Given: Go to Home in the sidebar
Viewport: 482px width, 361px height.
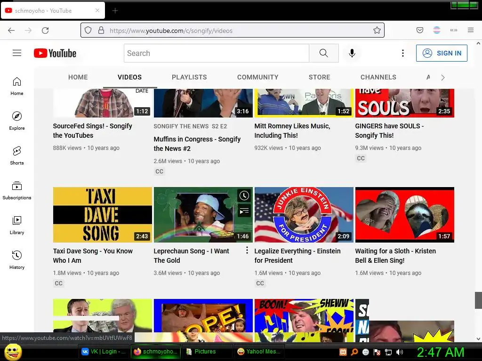Looking at the screenshot, I should tap(17, 86).
